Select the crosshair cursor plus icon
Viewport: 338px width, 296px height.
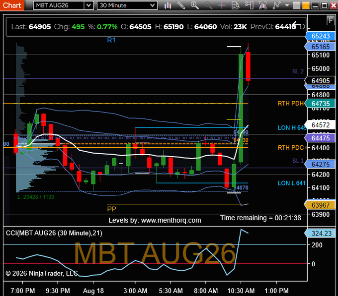coord(222,5)
